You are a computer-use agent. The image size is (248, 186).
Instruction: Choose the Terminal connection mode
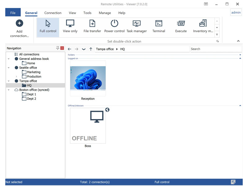click(158, 27)
